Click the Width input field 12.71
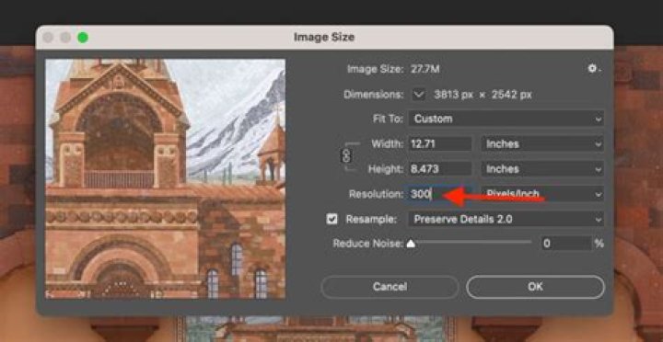This screenshot has width=663, height=342. [440, 144]
